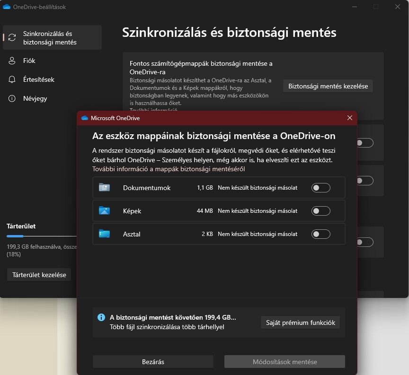Click the OneDrive cloud icon in settings title bar
This screenshot has width=409, height=375.
[7, 7]
